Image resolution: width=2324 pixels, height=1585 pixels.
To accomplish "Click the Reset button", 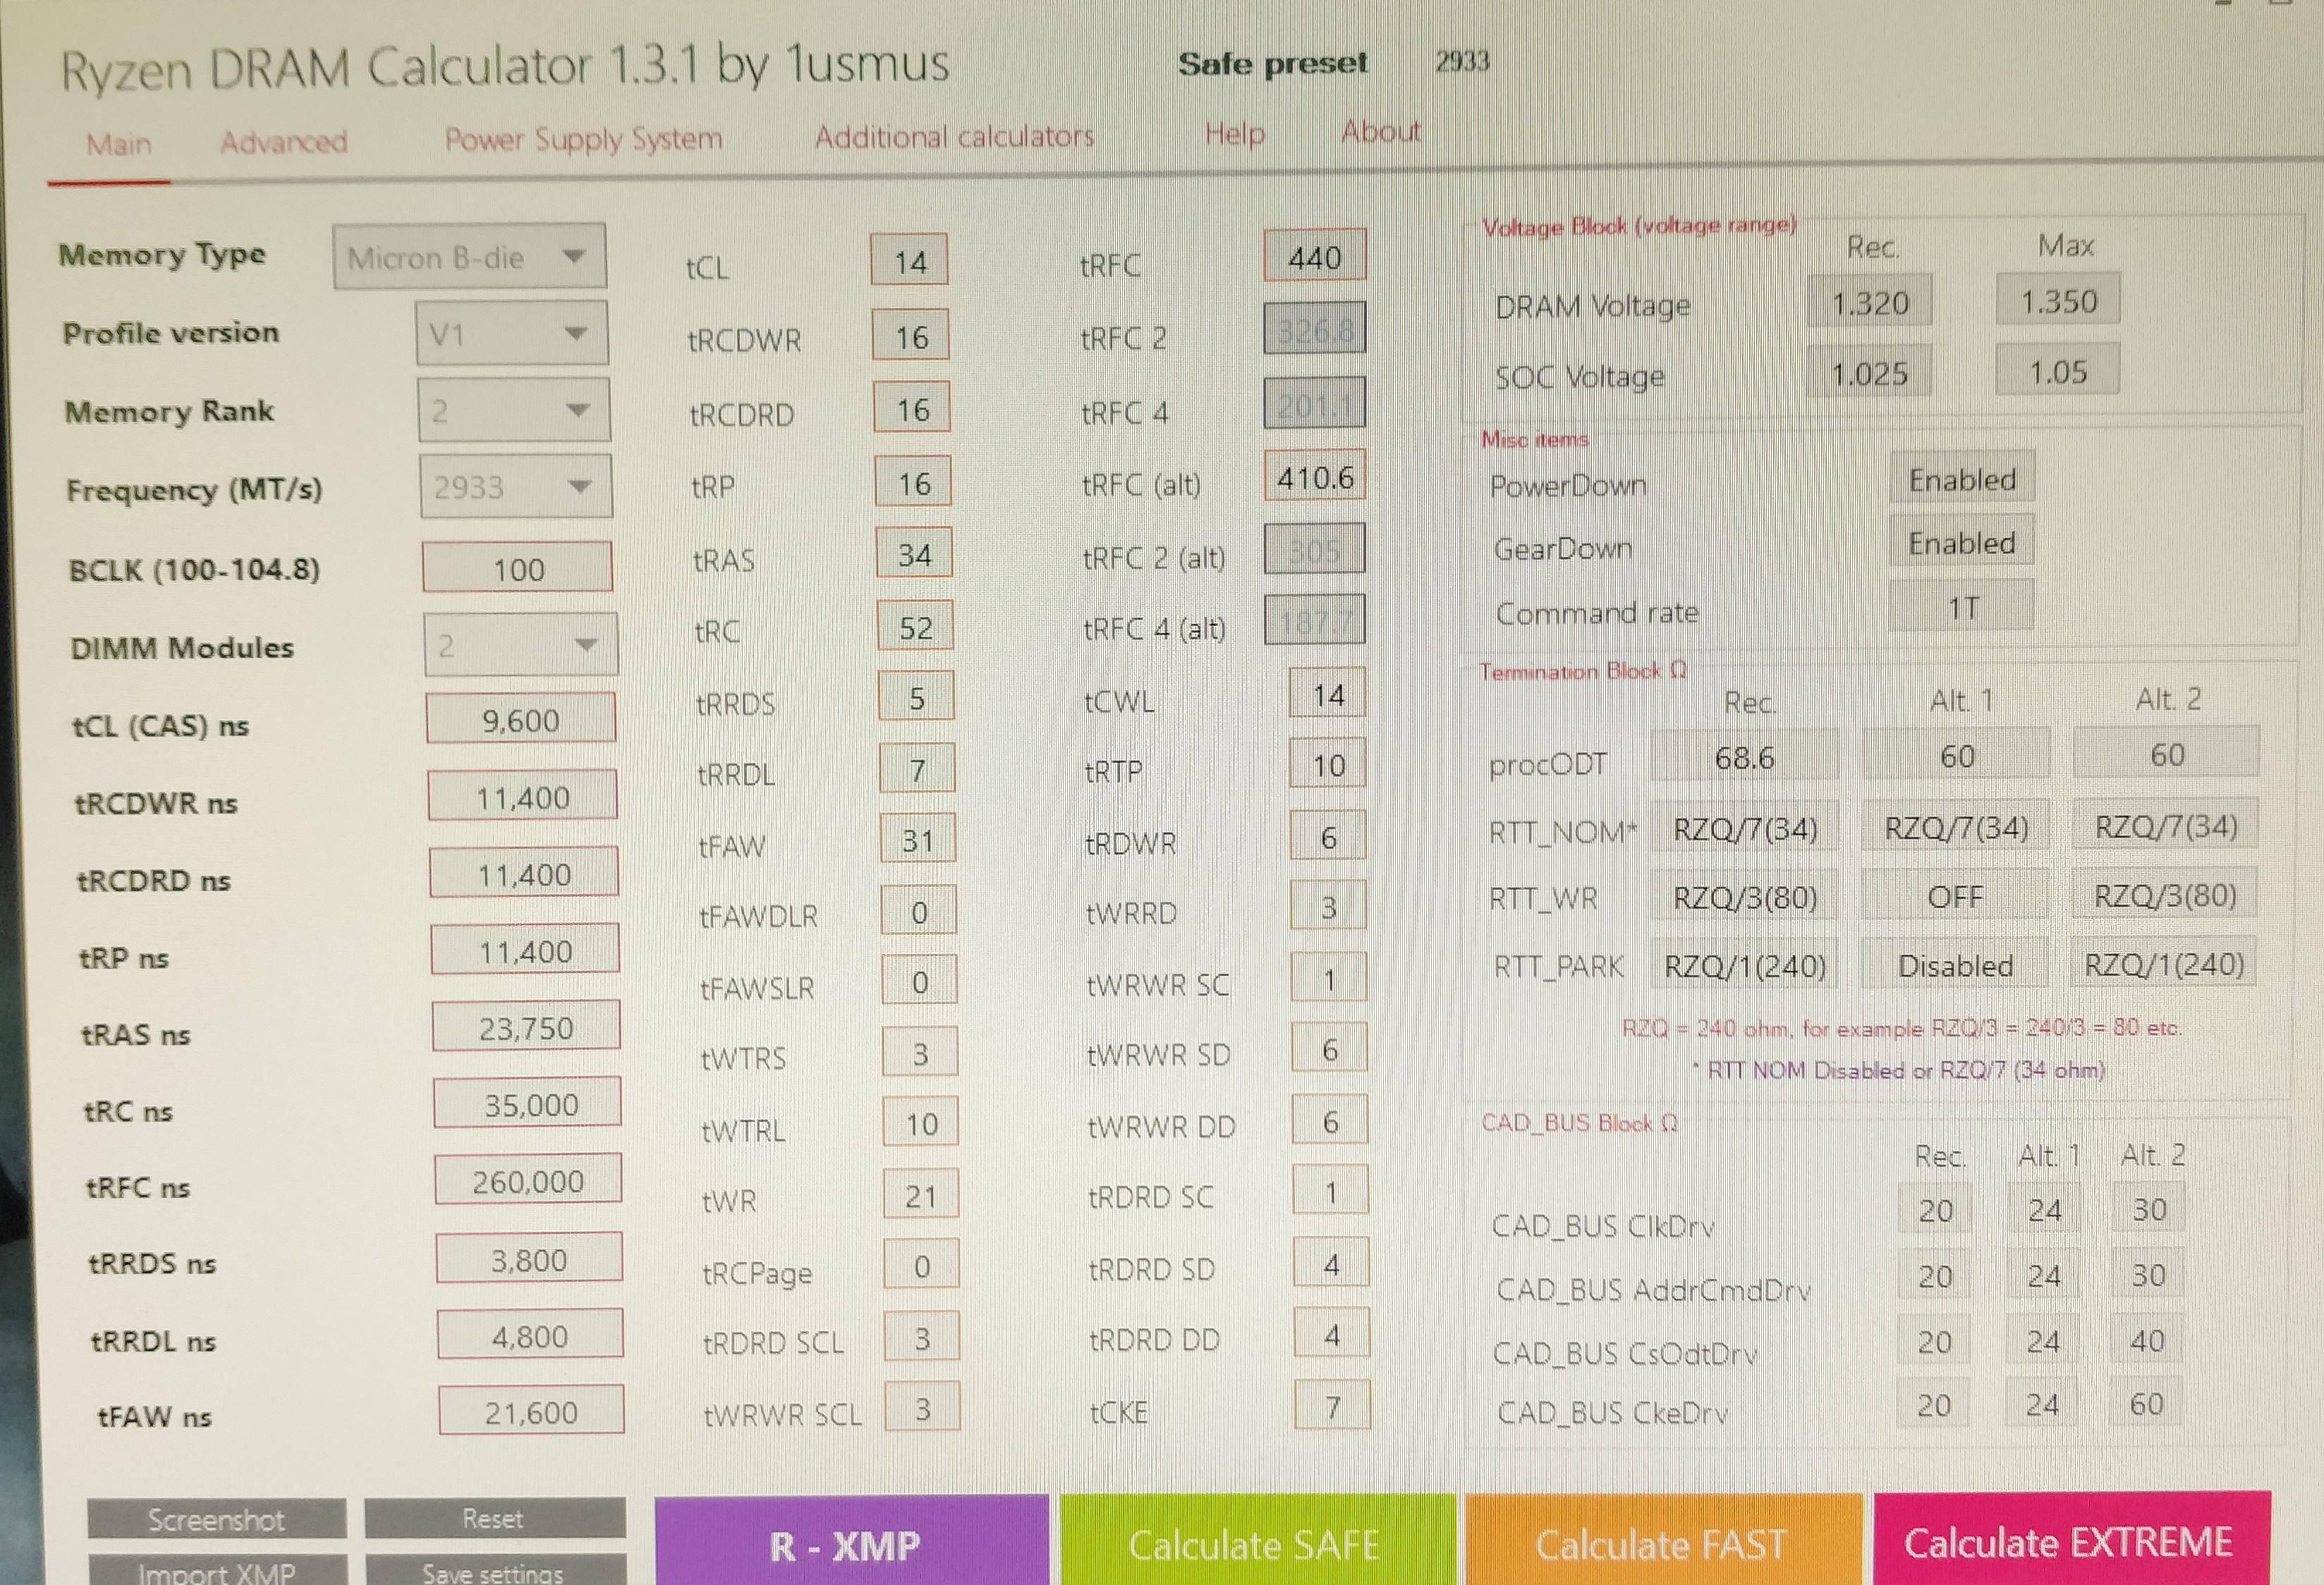I will click(494, 1518).
